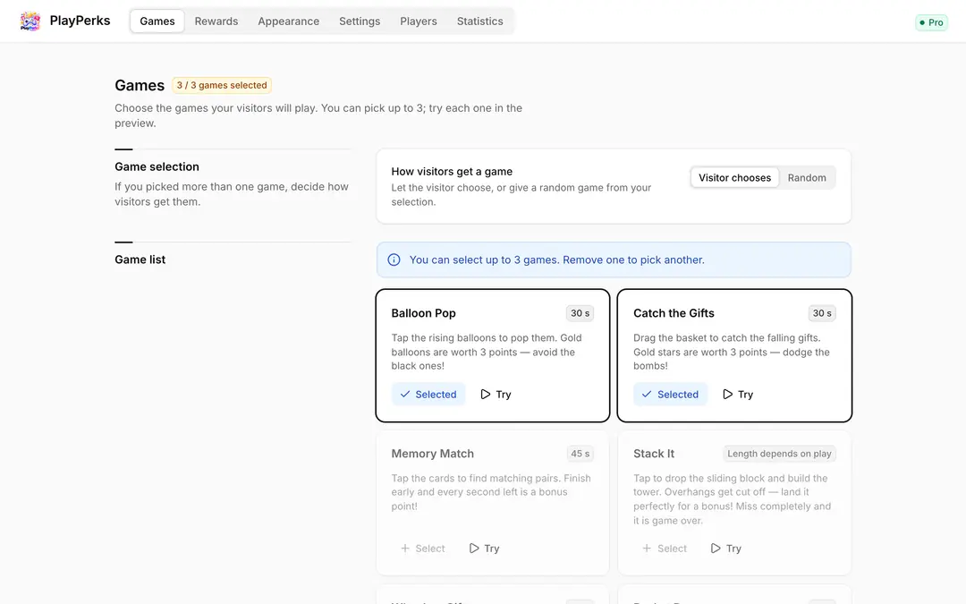This screenshot has height=604, width=966.
Task: Show the Statistics tab
Action: (x=480, y=21)
